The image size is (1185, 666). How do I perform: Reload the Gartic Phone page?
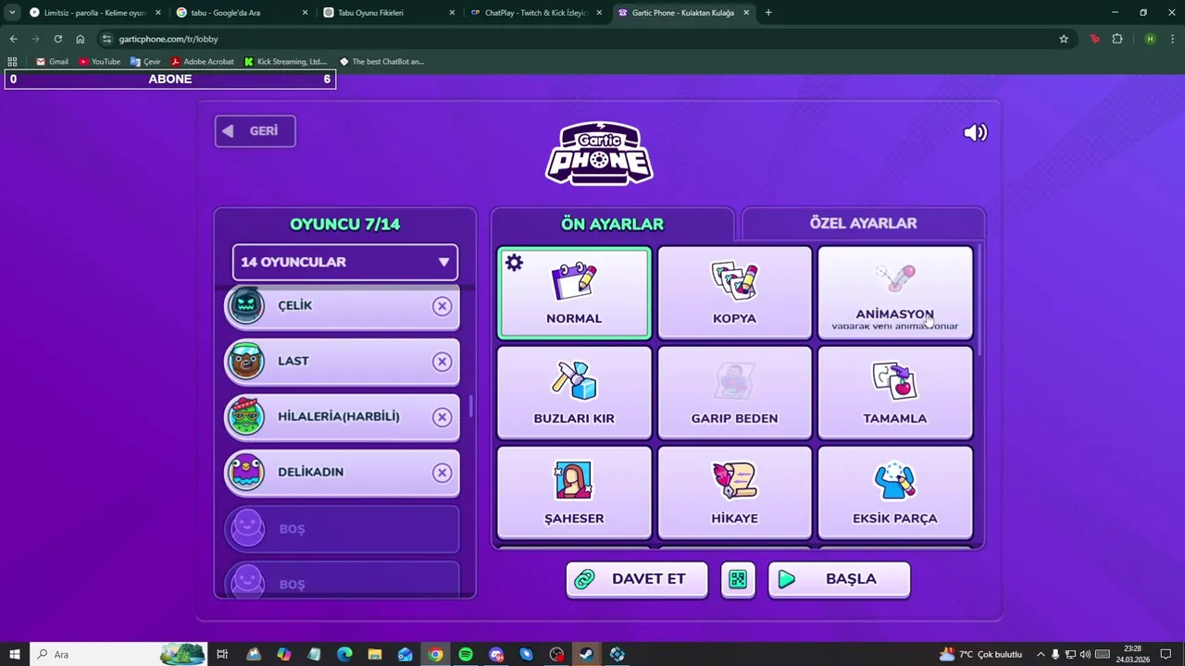57,39
